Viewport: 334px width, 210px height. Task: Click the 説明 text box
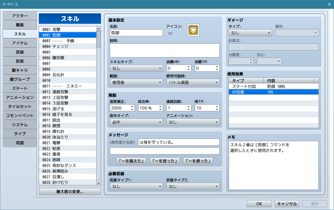tap(164, 51)
